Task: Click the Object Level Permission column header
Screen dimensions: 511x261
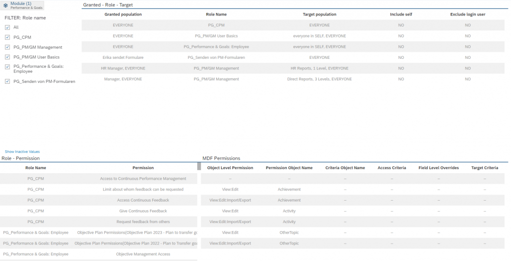Action: pyautogui.click(x=230, y=168)
